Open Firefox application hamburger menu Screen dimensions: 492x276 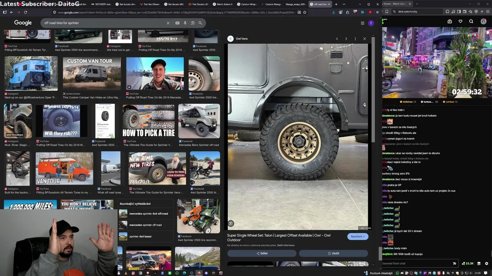coord(377,12)
